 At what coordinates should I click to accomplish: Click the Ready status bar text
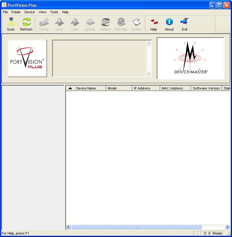click(217, 233)
